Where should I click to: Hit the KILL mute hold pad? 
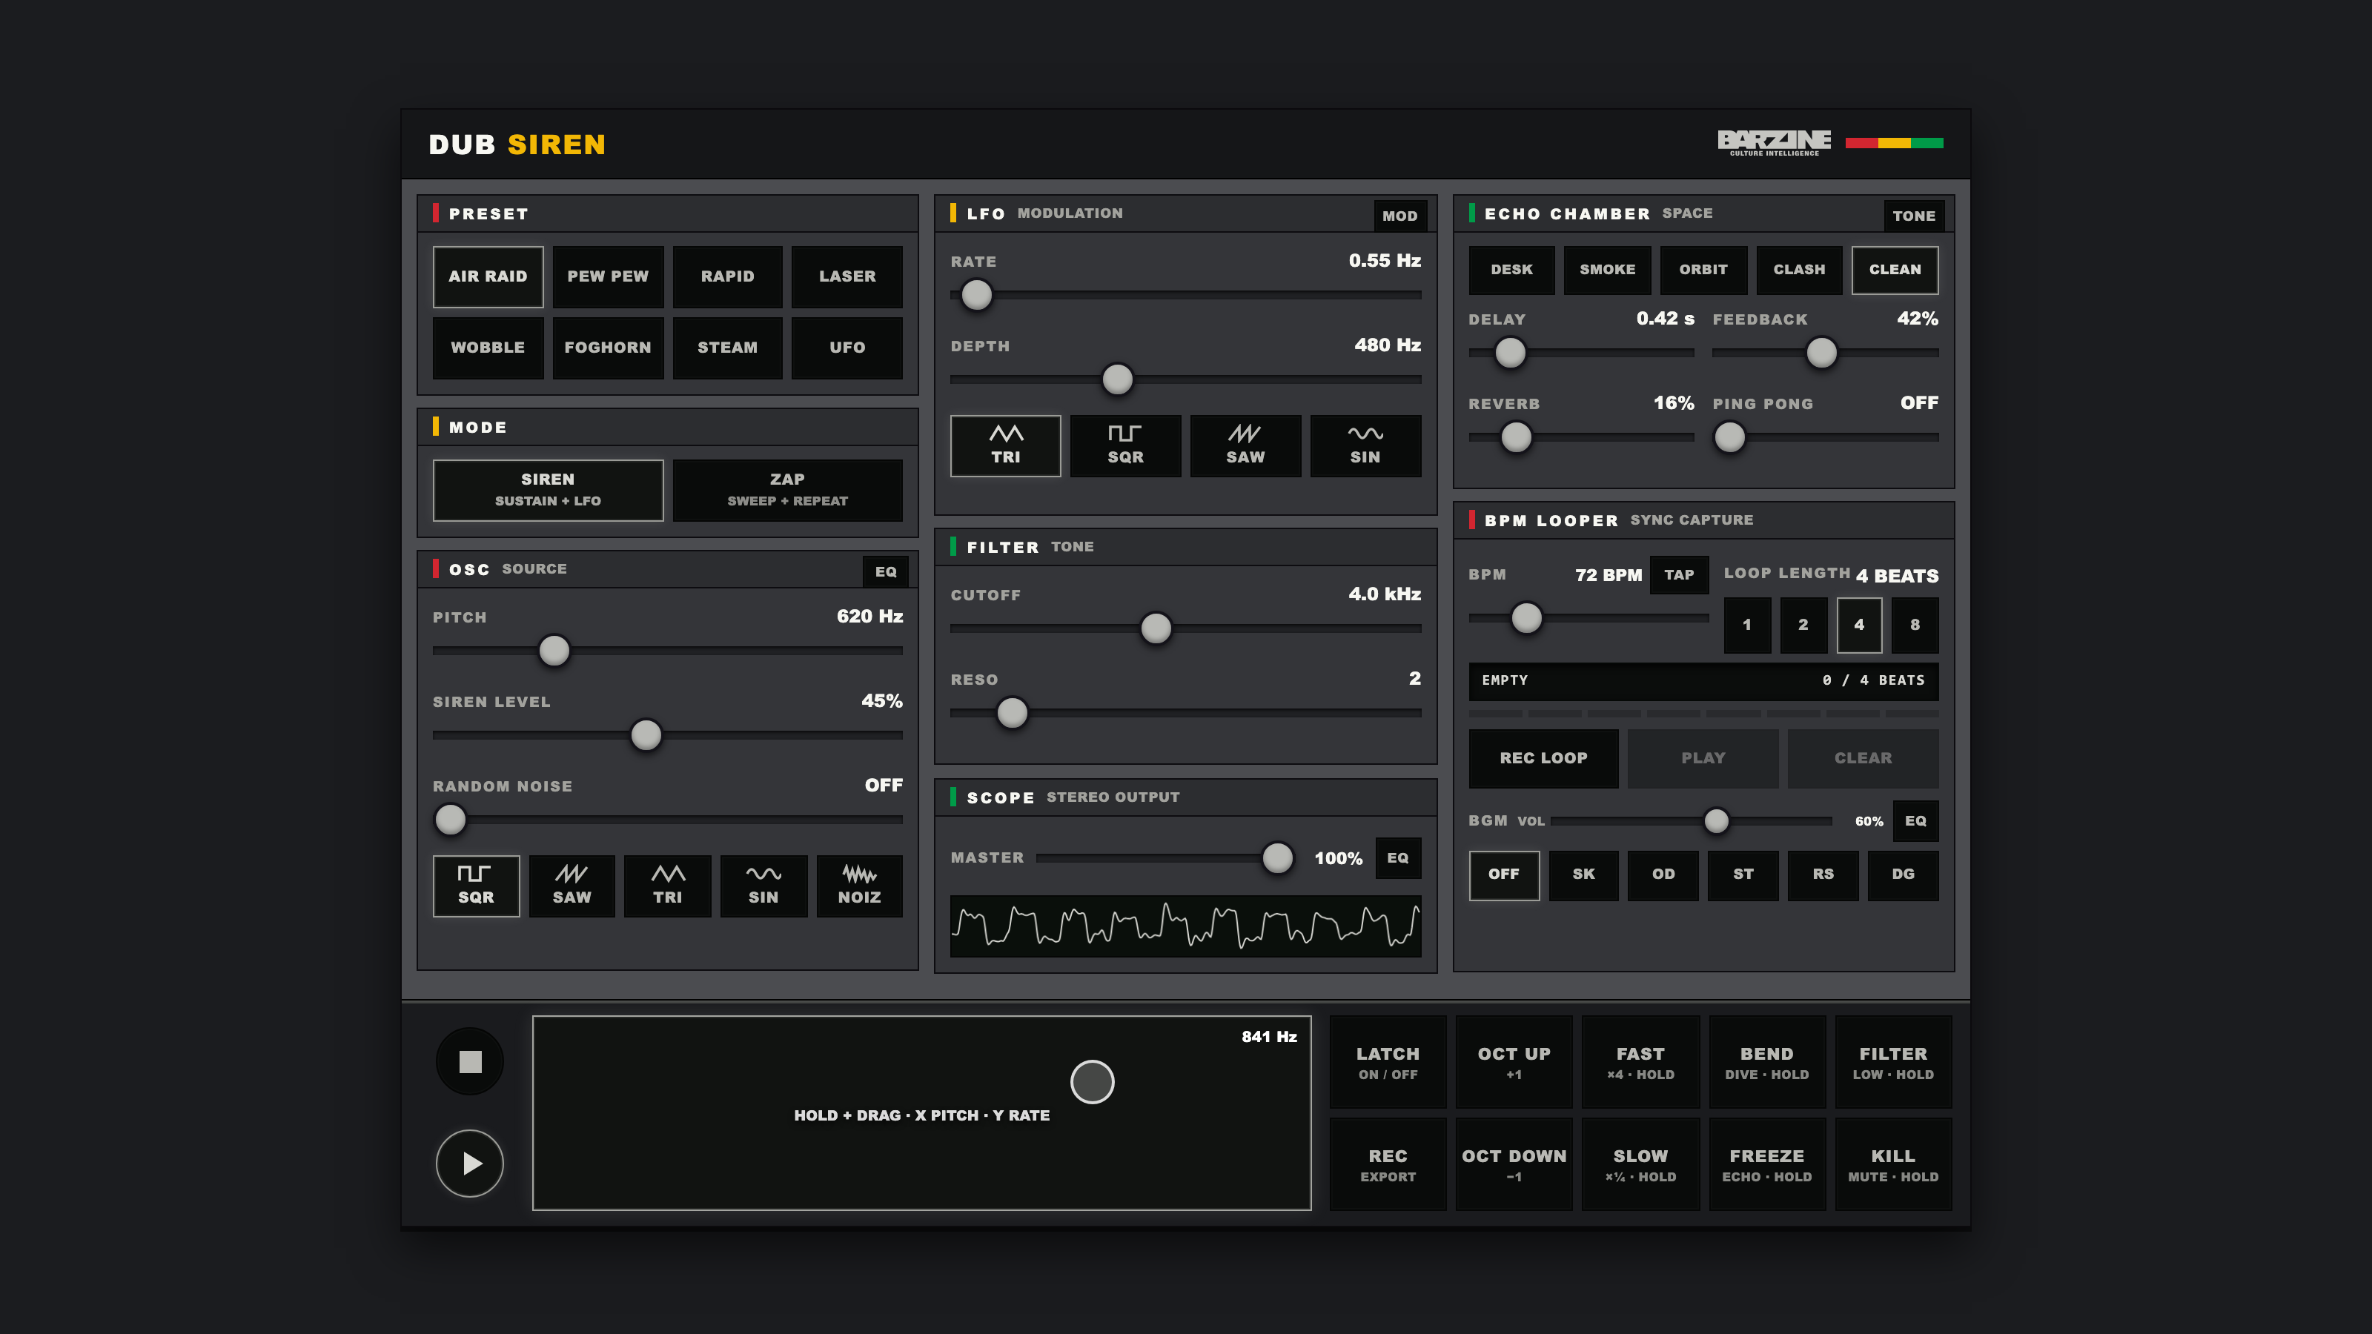1893,1164
